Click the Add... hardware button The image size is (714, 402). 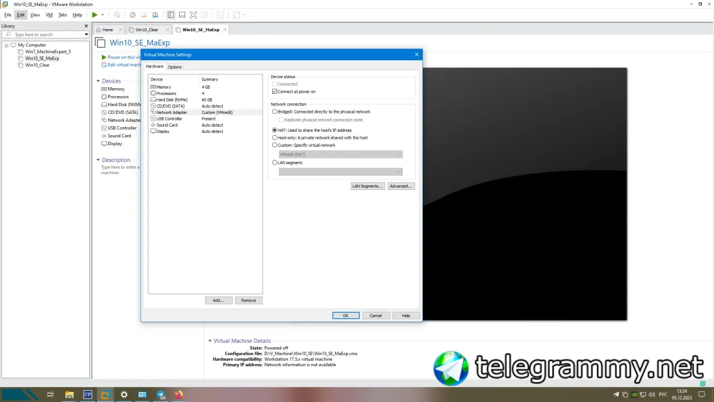tap(219, 300)
